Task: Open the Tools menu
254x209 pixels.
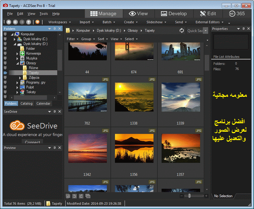Action: click(44, 14)
